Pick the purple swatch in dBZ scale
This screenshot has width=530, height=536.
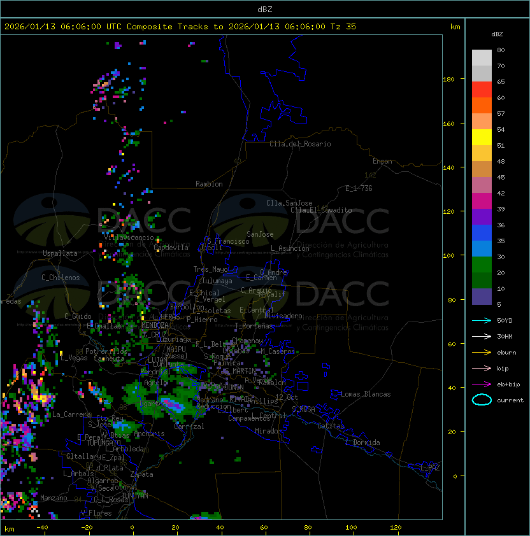click(x=482, y=216)
